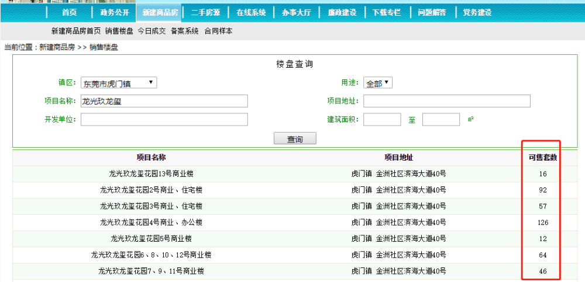
Task: Select the 新建商品房 navigation tab
Action: pyautogui.click(x=160, y=12)
